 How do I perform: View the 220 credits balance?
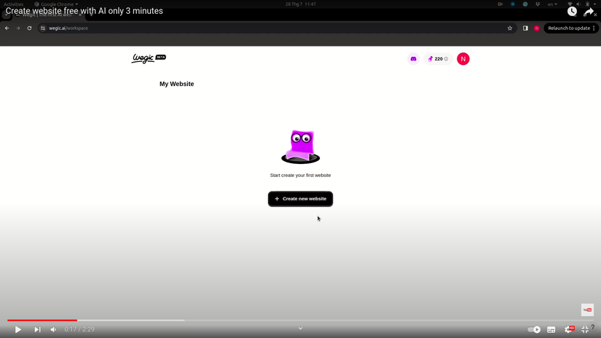438,59
